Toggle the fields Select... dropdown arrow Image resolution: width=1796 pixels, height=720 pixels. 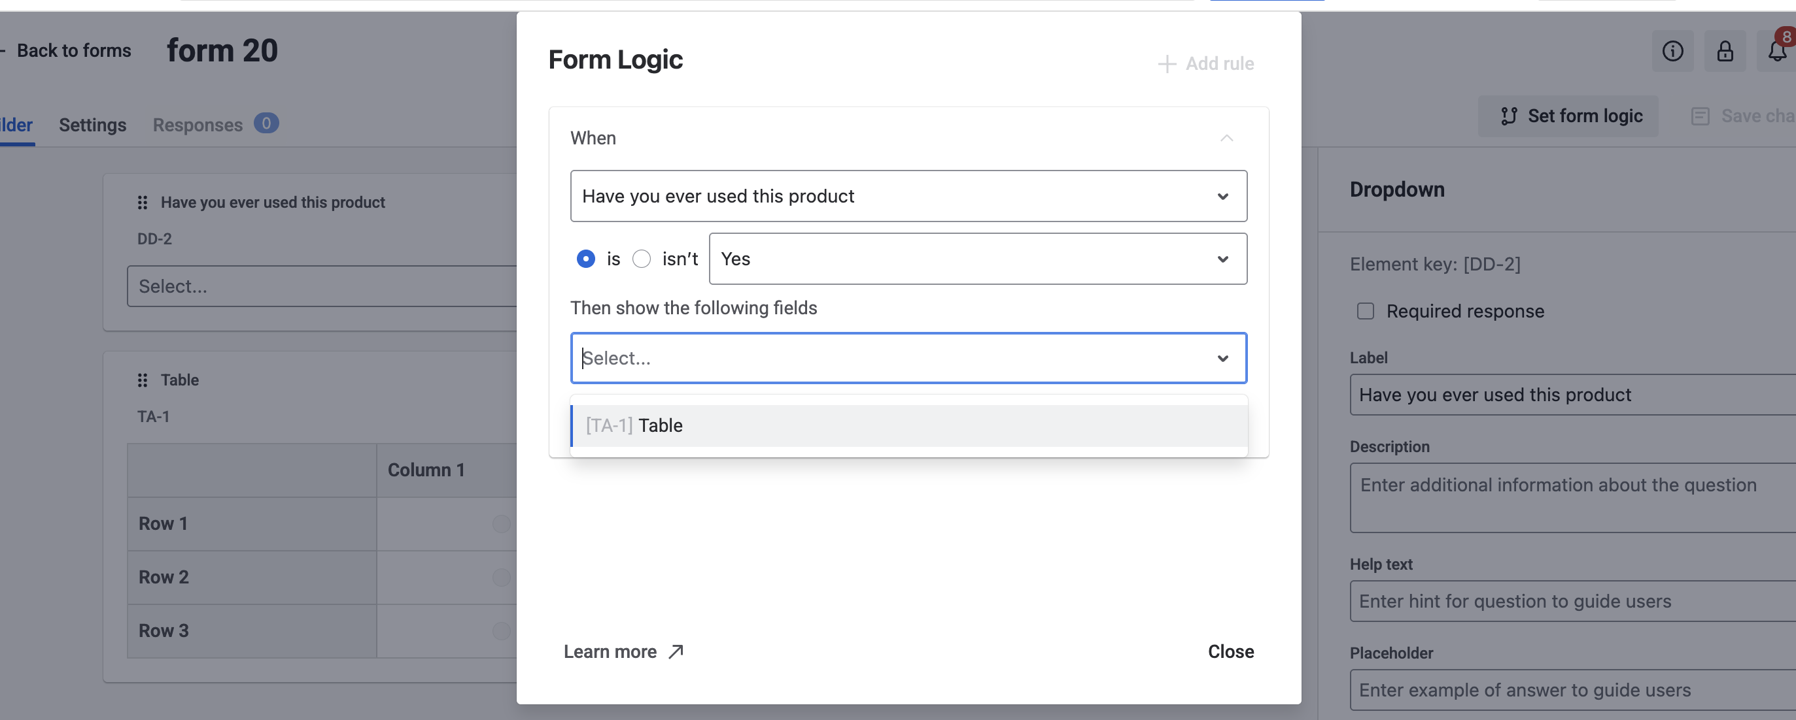pyautogui.click(x=1222, y=358)
